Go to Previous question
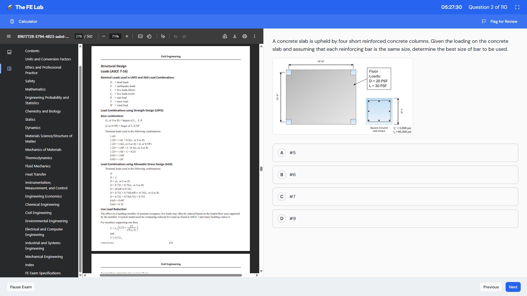This screenshot has height=296, width=527. (491, 287)
